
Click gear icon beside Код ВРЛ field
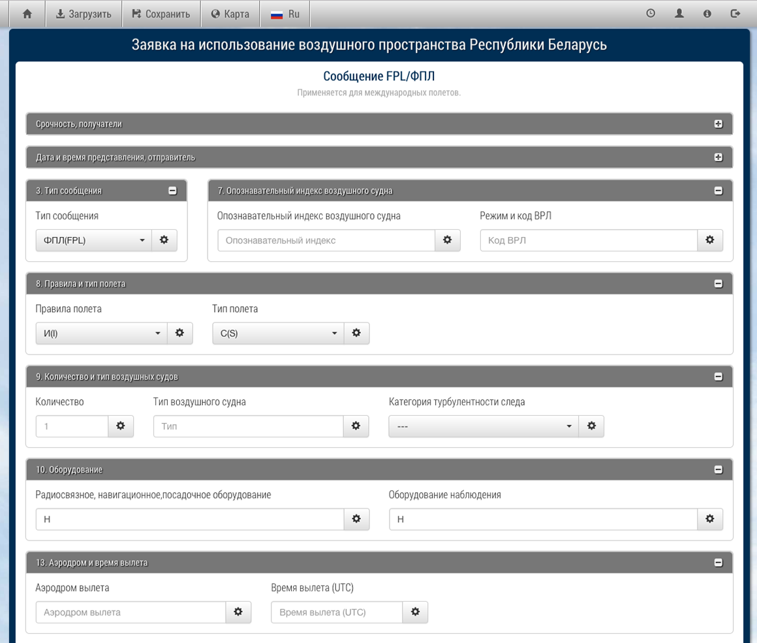click(x=710, y=240)
